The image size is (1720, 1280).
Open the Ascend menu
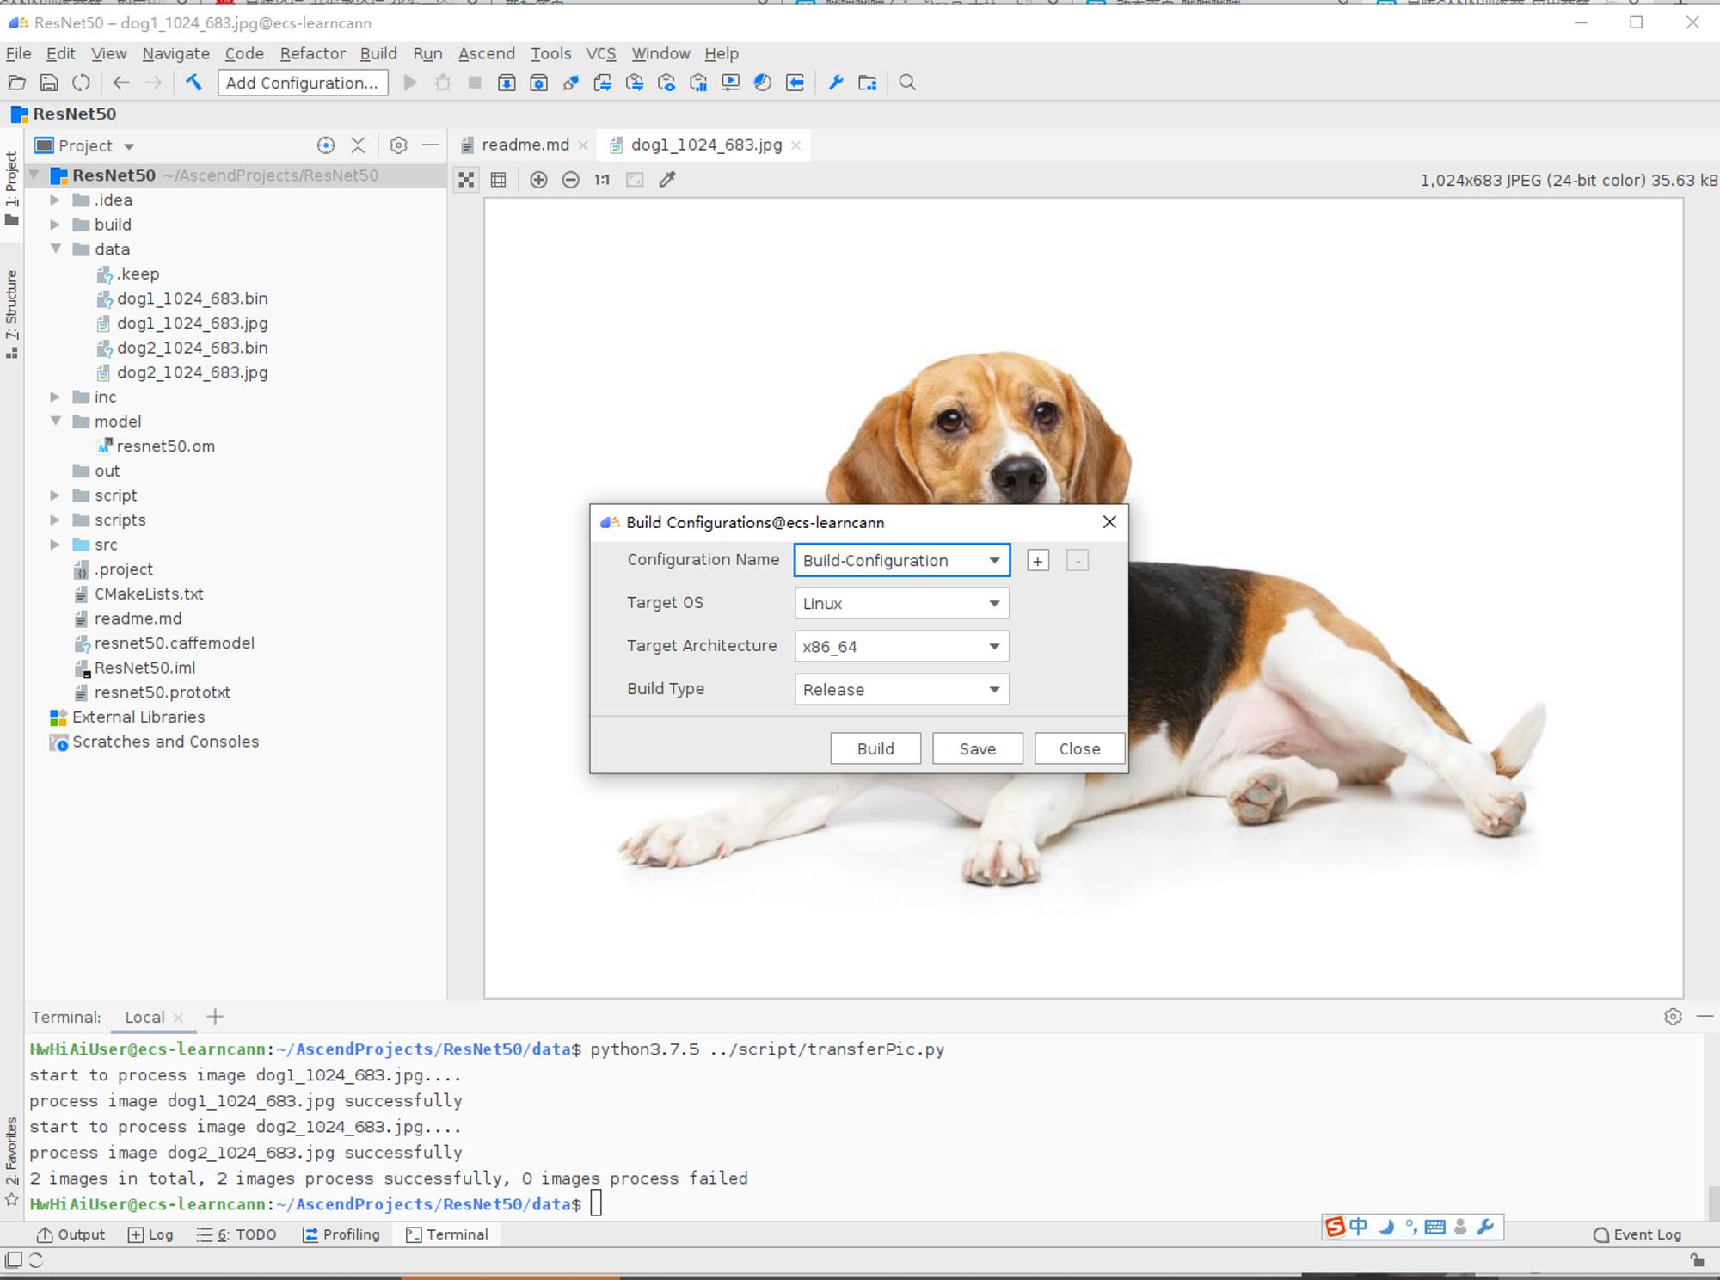click(x=487, y=53)
